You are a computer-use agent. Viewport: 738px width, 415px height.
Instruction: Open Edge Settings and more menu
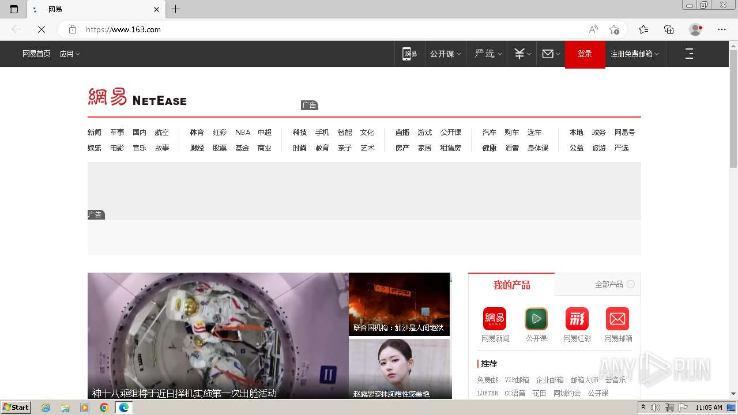722,29
